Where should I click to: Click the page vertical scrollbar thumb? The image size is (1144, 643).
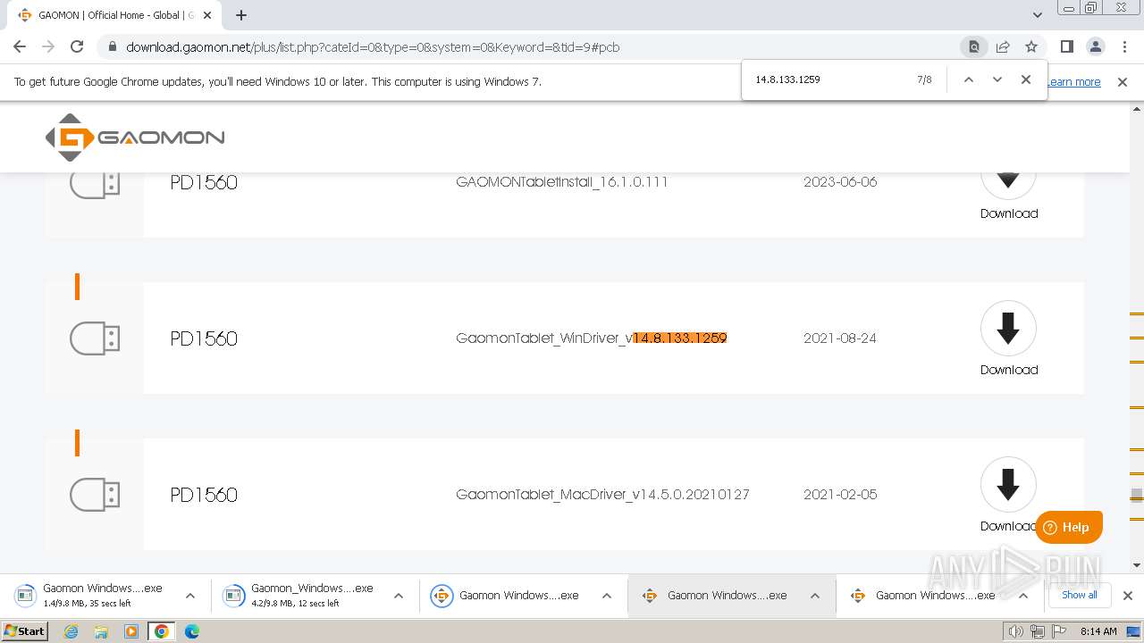tap(1137, 494)
